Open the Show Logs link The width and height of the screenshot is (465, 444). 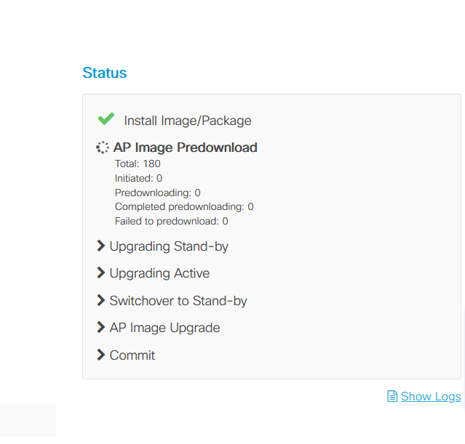pyautogui.click(x=431, y=396)
